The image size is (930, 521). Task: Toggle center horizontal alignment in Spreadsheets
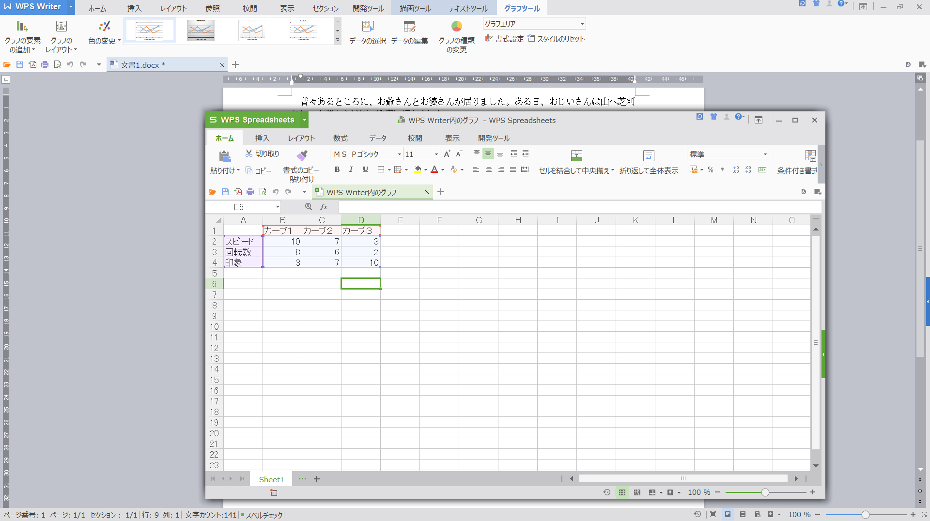(x=489, y=169)
